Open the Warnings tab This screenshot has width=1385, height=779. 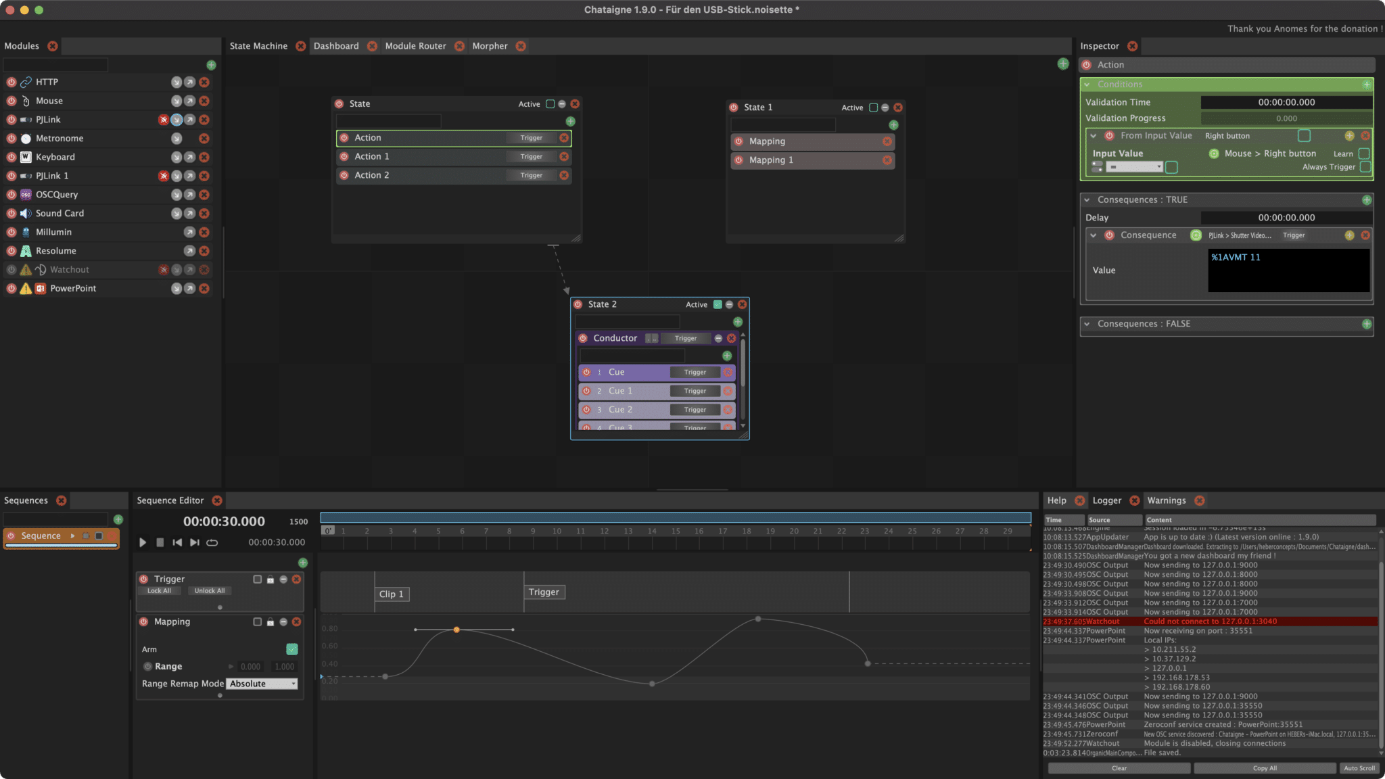pos(1166,500)
